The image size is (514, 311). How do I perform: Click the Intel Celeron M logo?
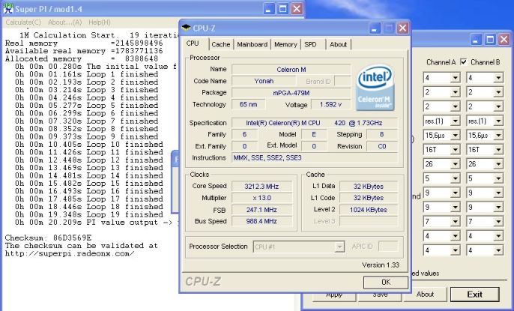click(x=375, y=88)
